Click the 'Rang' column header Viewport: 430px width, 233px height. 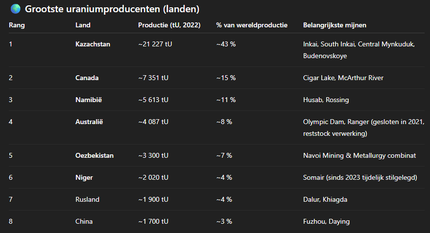pos(17,25)
